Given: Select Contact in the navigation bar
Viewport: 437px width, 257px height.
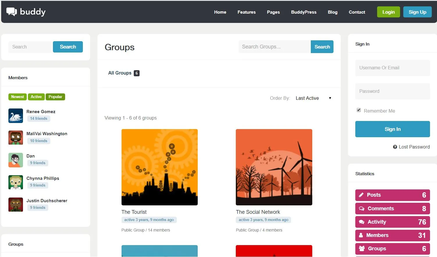Looking at the screenshot, I should point(357,12).
